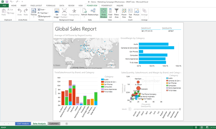Image resolution: width=216 pixels, height=129 pixels.
Task: Open the Arrange dropdown
Action: [x=144, y=13]
